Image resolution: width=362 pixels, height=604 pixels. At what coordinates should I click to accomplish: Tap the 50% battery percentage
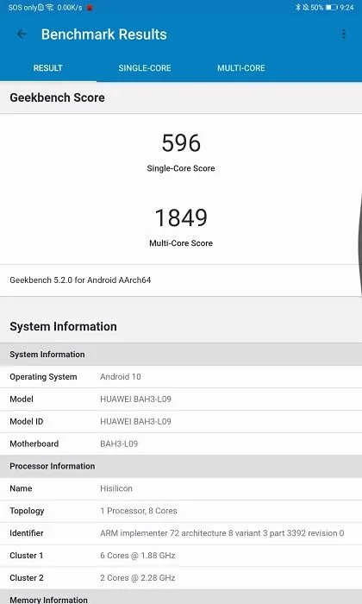[x=317, y=7]
